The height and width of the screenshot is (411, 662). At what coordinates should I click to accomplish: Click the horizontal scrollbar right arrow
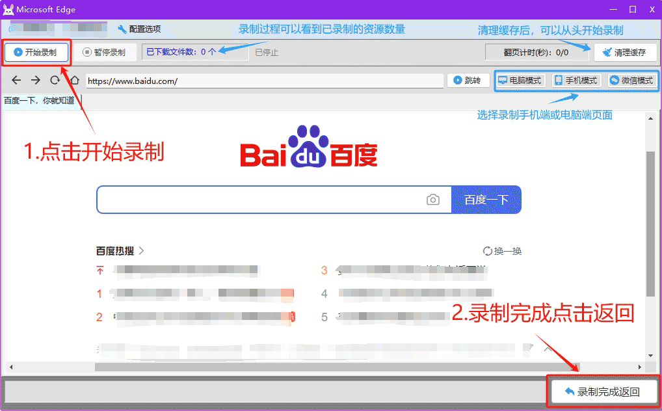(639, 367)
